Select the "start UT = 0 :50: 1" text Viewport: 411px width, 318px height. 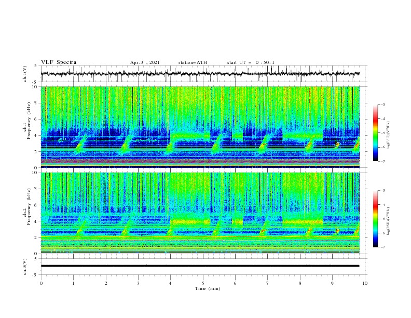pos(251,62)
